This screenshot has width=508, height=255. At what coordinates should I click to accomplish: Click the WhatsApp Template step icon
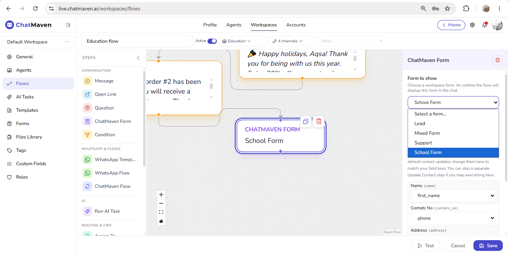(x=87, y=160)
